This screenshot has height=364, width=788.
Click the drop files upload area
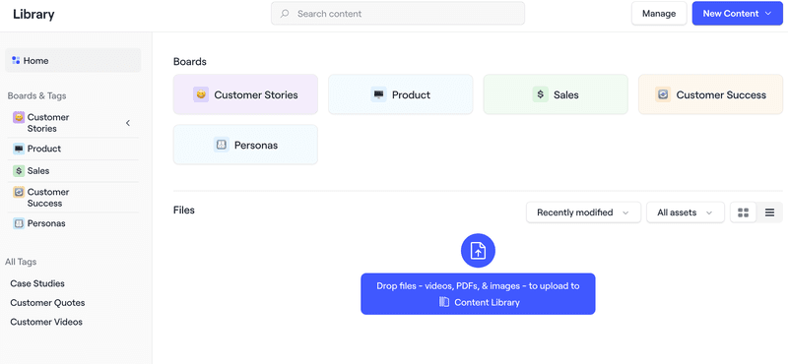point(478,294)
